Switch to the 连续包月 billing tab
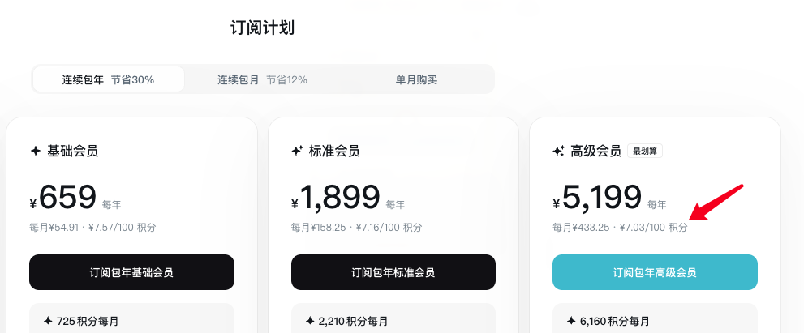Viewport: 804px width, 333px height. coord(261,79)
